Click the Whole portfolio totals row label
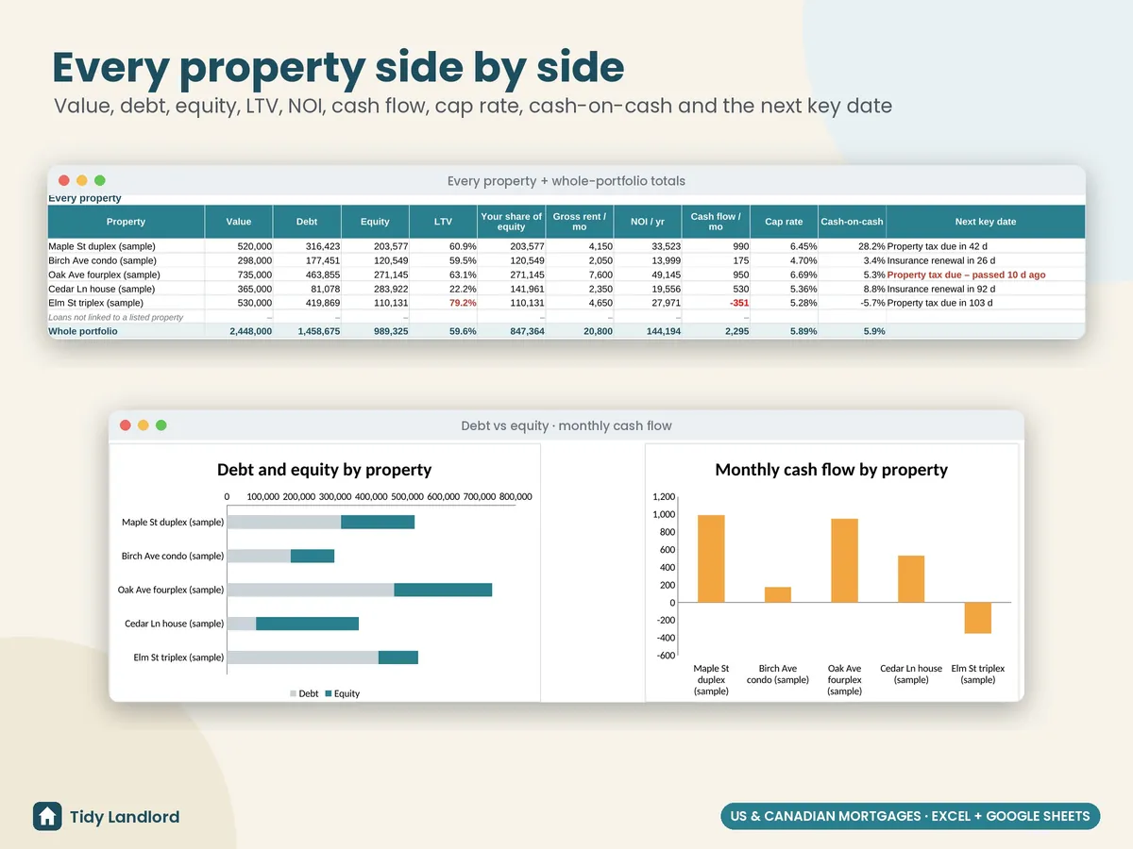The height and width of the screenshot is (849, 1133). pyautogui.click(x=83, y=331)
